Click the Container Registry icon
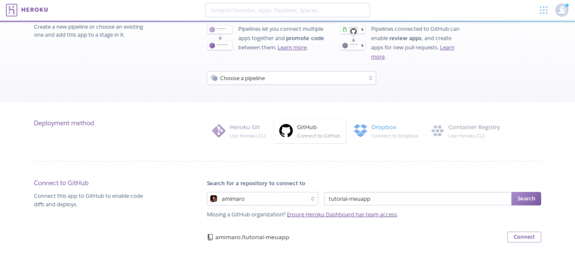575x267 pixels. pos(437,131)
